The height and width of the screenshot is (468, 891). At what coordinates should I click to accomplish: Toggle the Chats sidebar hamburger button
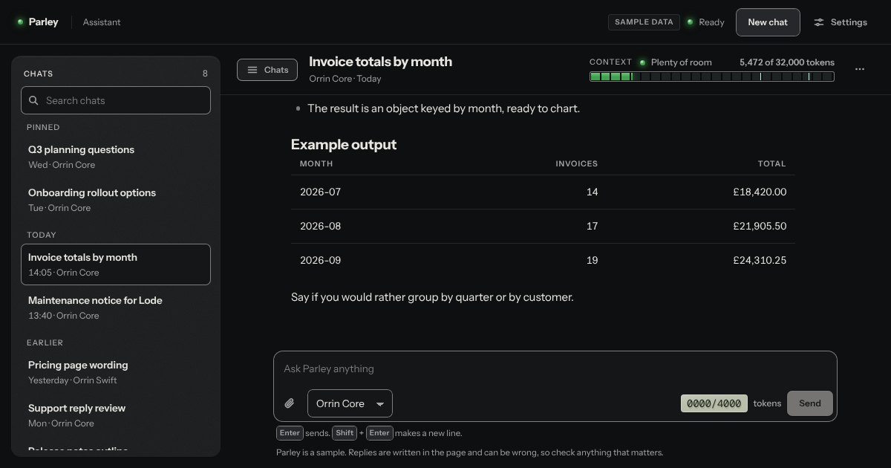coord(267,70)
